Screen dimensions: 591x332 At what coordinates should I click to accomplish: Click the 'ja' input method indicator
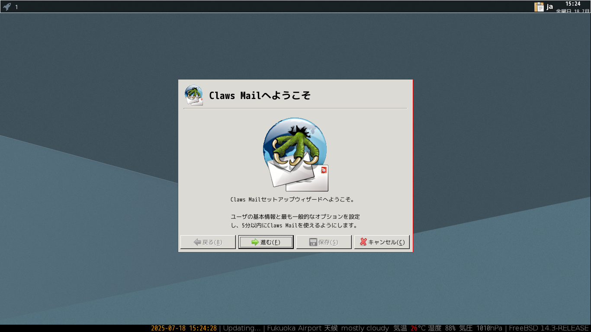[x=550, y=6]
